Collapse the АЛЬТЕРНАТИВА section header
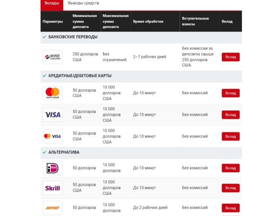The width and height of the screenshot is (274, 216). [x=141, y=153]
